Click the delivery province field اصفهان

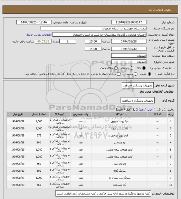click(129, 56)
